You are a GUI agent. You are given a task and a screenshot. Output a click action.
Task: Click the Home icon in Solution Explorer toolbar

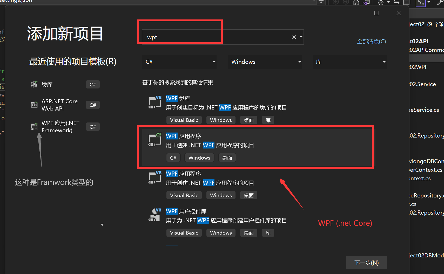(x=356, y=2)
